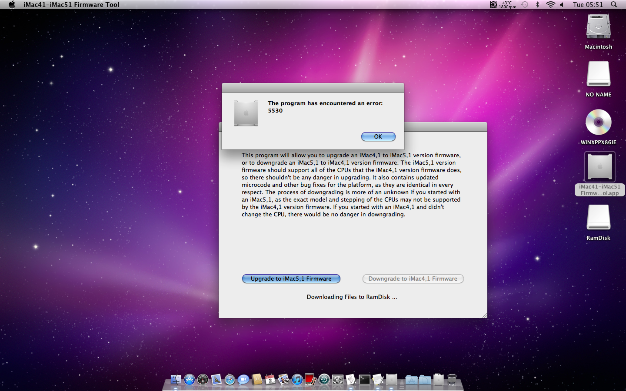Open Mail stamp icon in Dock
The height and width of the screenshot is (391, 626).
click(216, 379)
